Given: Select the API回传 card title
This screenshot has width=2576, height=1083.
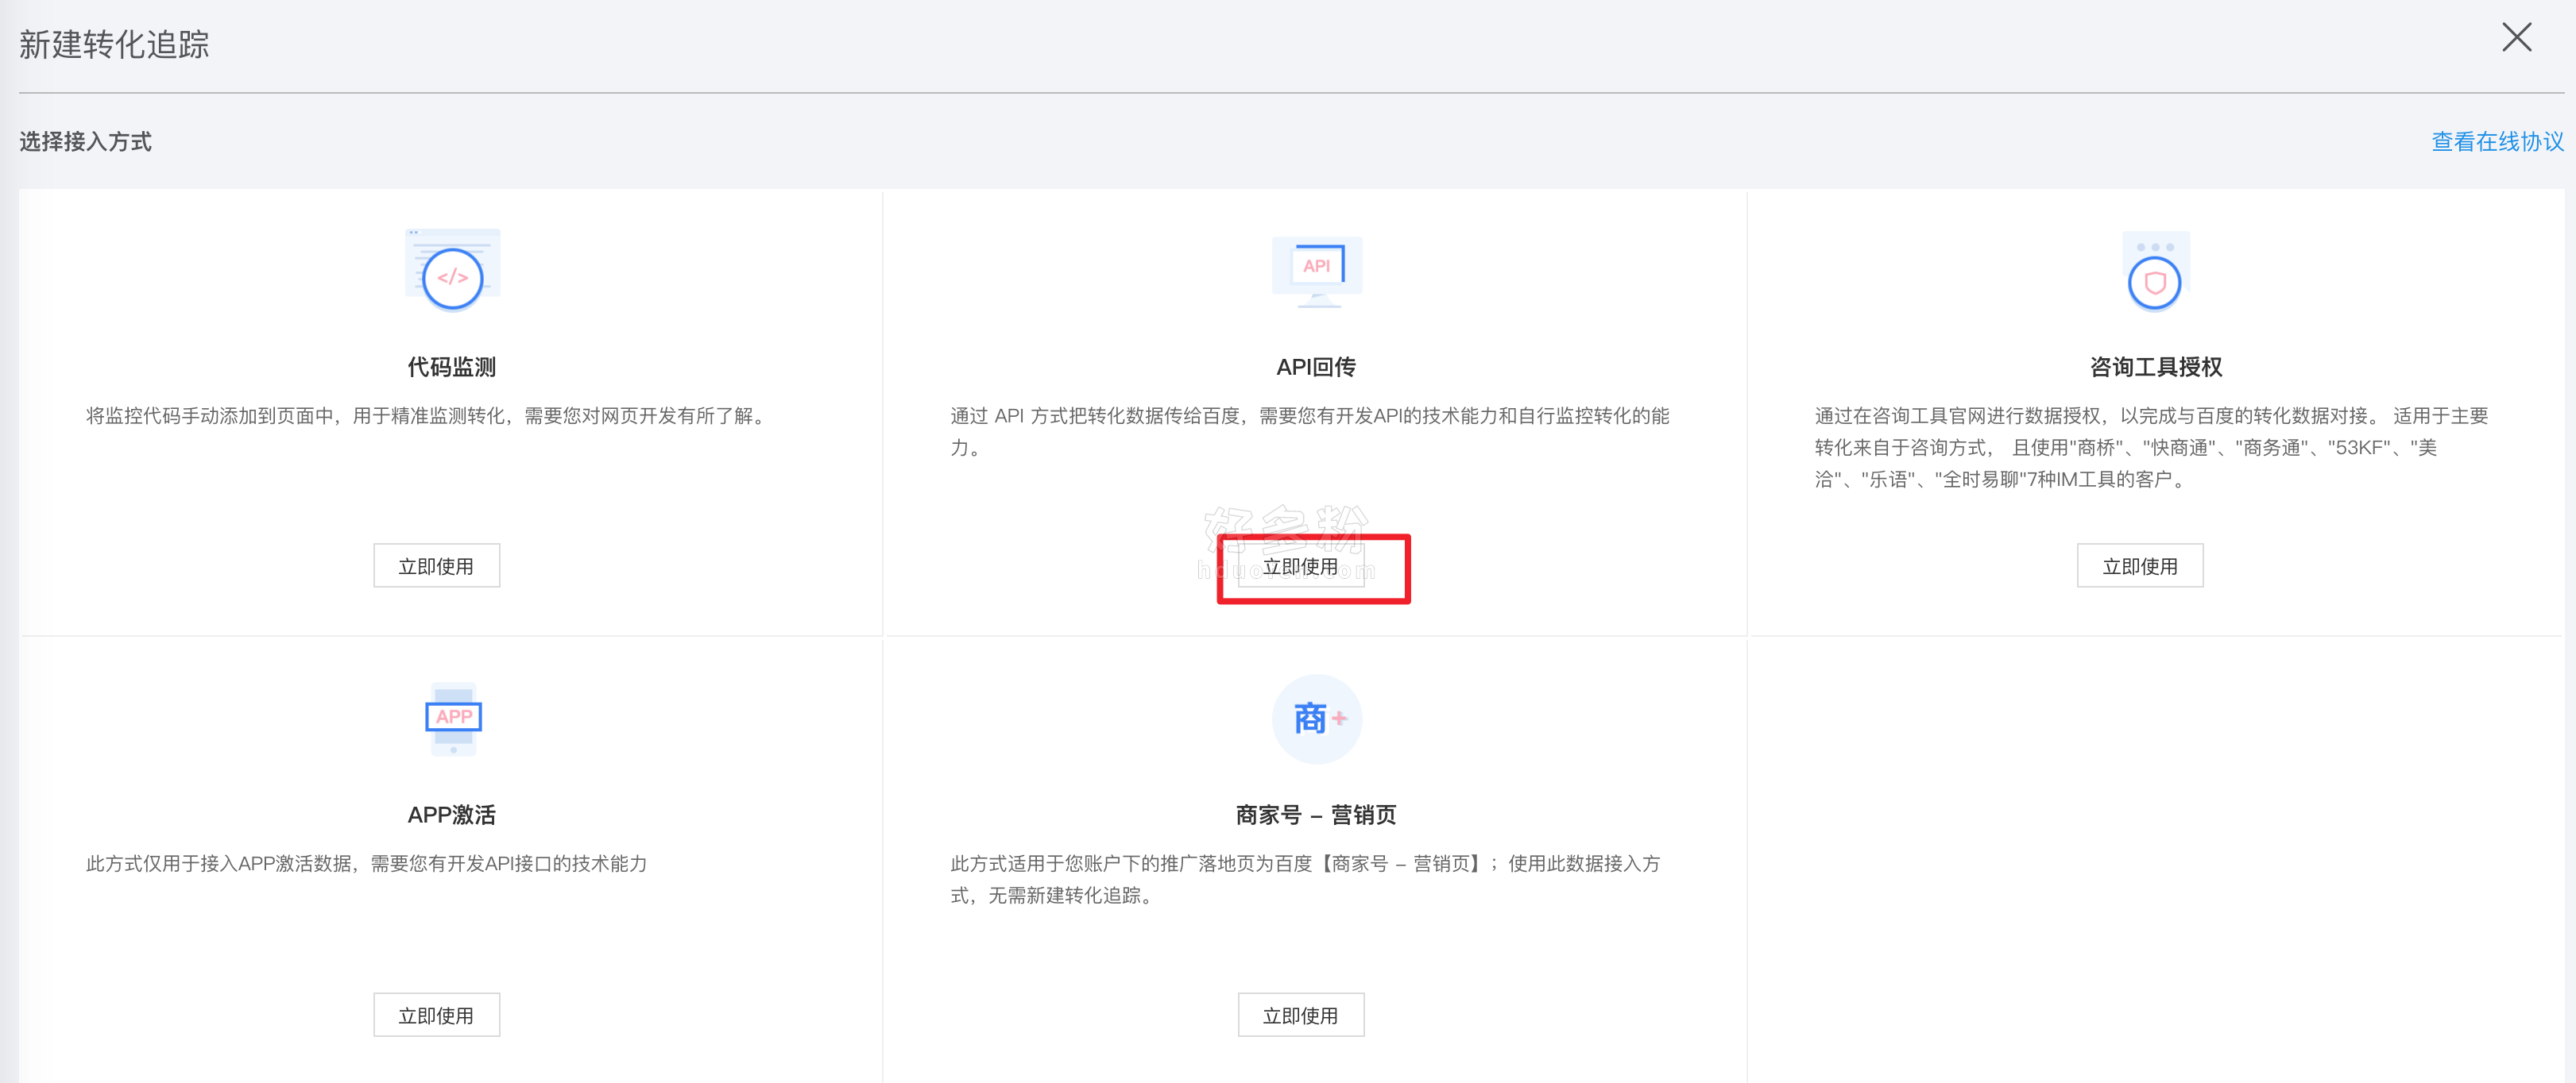Looking at the screenshot, I should click(x=1316, y=367).
